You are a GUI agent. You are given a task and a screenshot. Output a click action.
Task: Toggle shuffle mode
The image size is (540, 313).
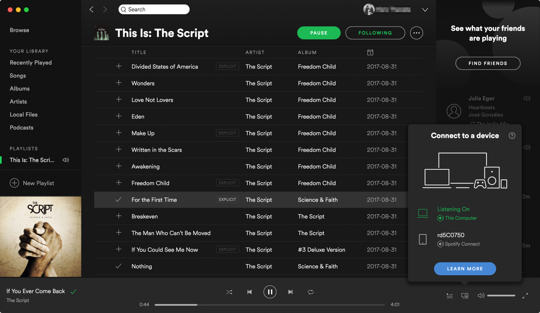tap(229, 292)
